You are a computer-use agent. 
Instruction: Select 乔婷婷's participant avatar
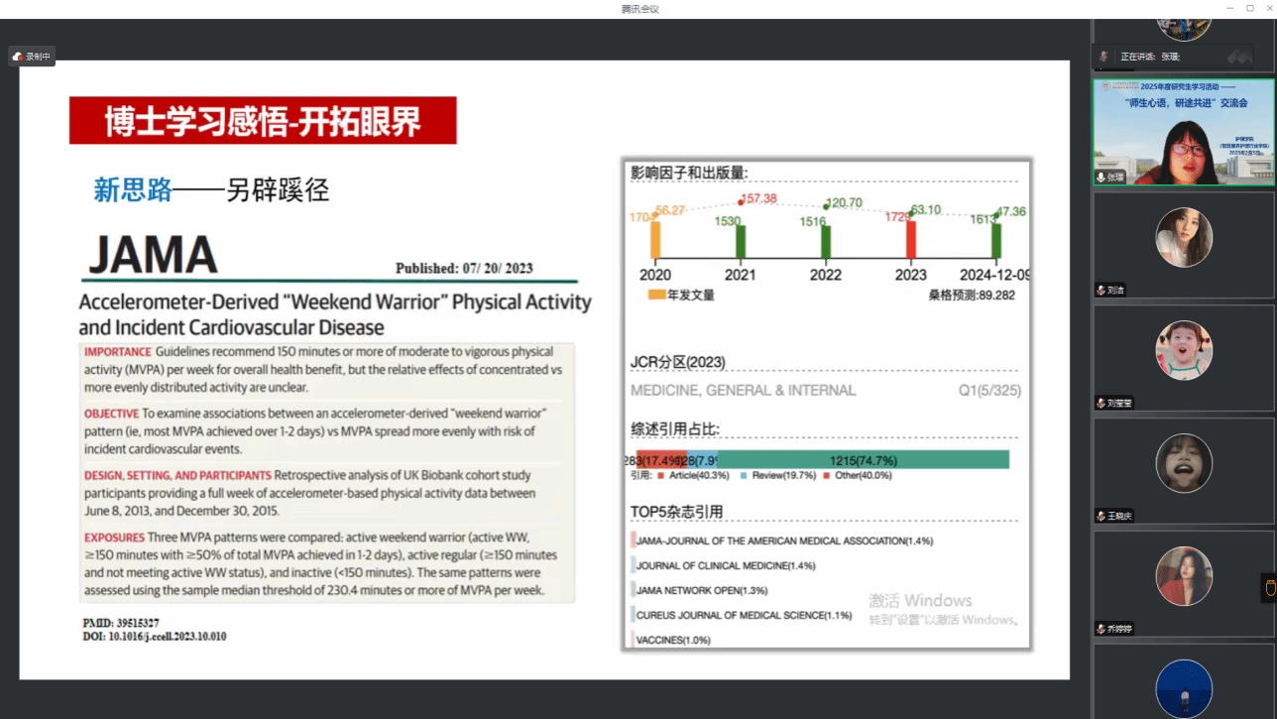(1184, 576)
